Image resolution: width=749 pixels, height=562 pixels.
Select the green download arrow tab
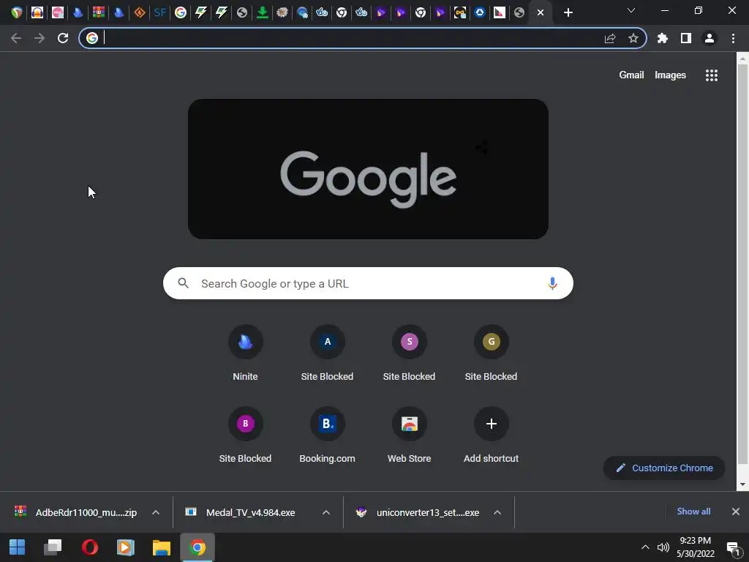point(263,12)
